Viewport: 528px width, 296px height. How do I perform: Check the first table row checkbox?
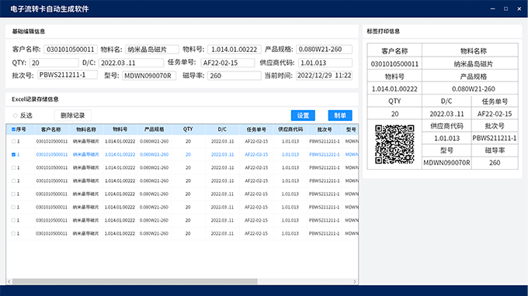point(13,142)
